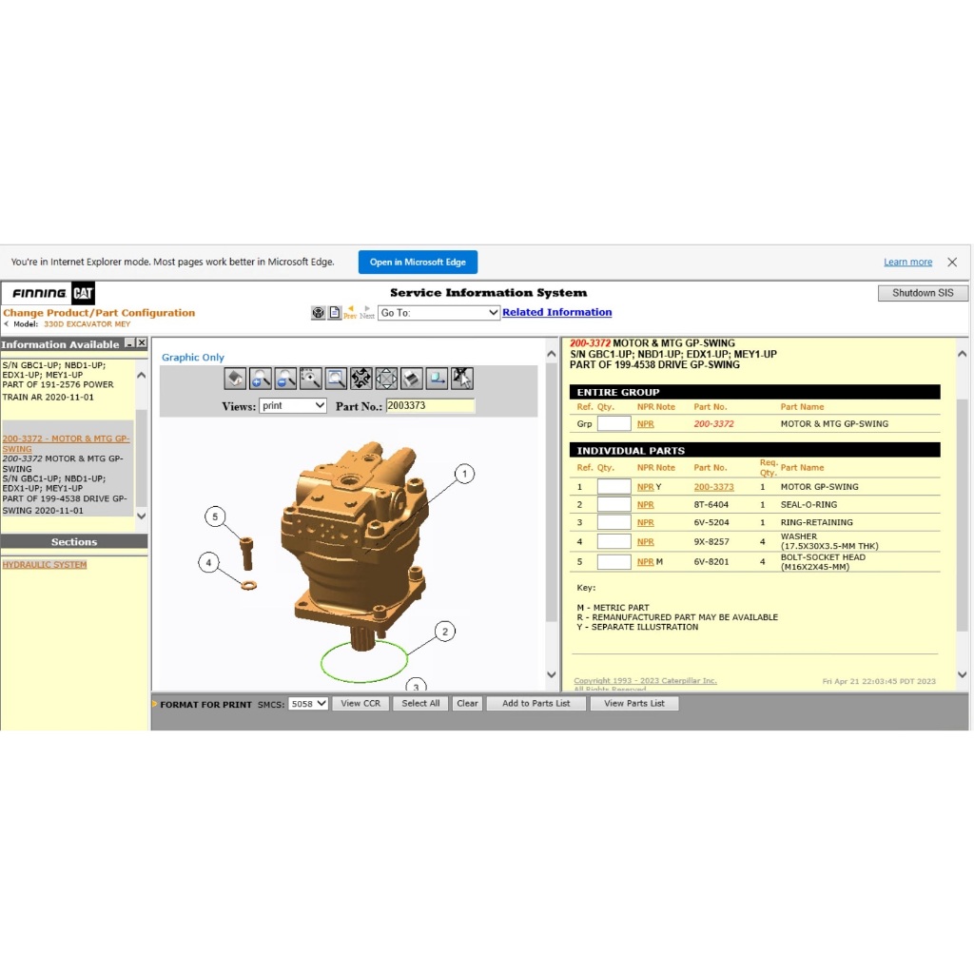Viewport: 974px width, 974px height.
Task: Click quantity field for WASHER row
Action: point(614,541)
